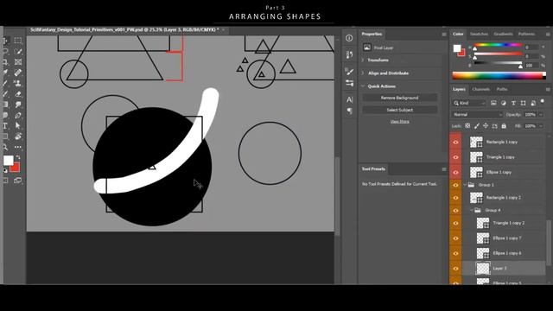This screenshot has width=553, height=311.
Task: Reset default foreground and background colors
Action: pos(5,171)
